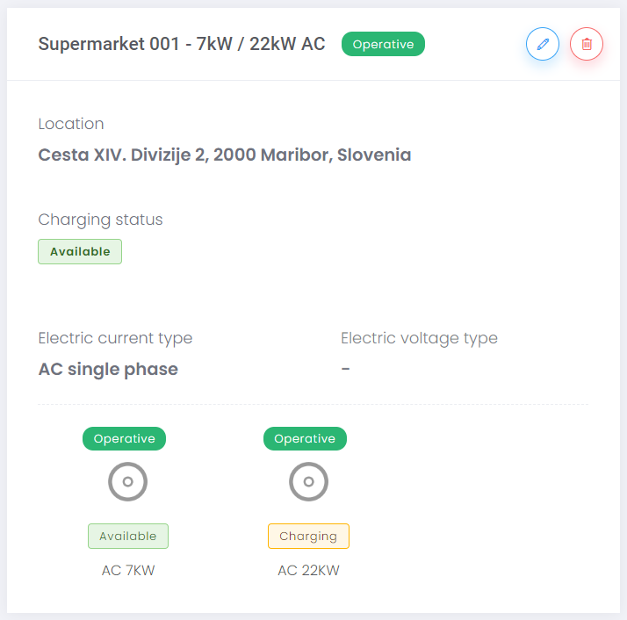
Task: Click the blue pencil edit icon
Action: [543, 44]
